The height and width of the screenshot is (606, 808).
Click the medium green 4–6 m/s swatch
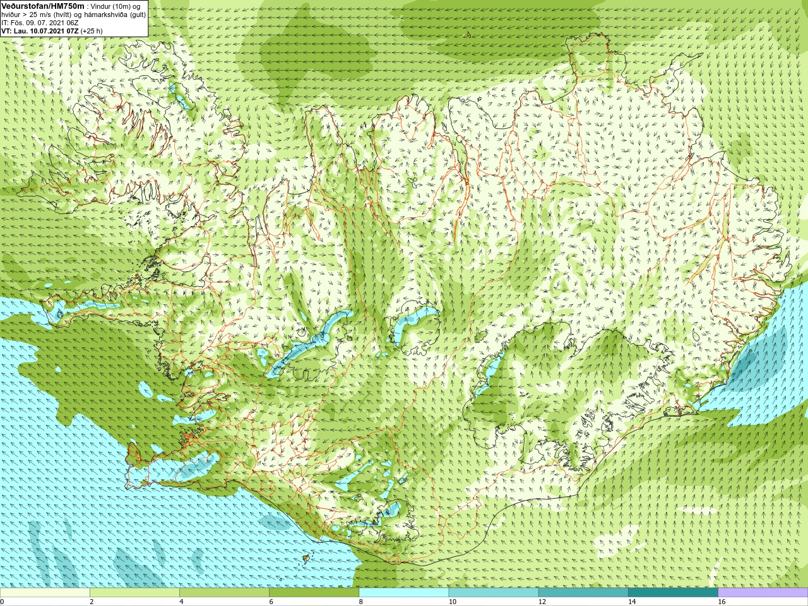224,593
